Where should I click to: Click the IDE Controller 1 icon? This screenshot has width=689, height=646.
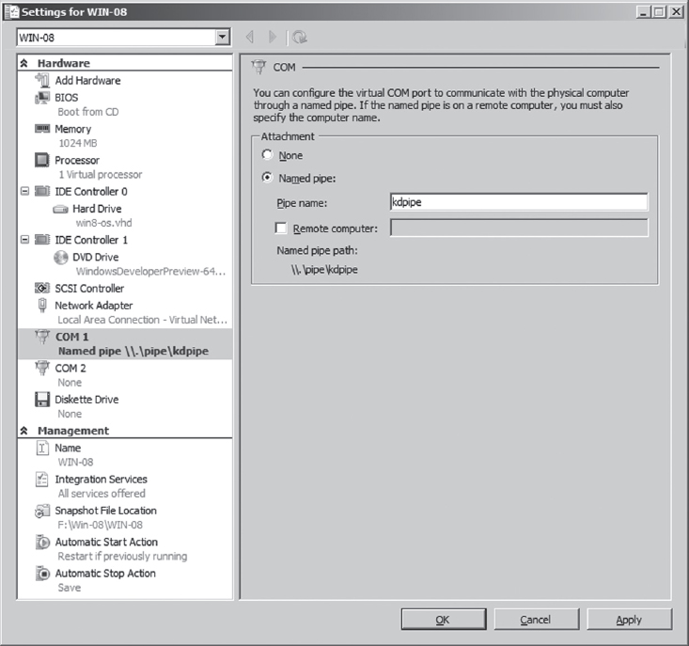pos(42,240)
